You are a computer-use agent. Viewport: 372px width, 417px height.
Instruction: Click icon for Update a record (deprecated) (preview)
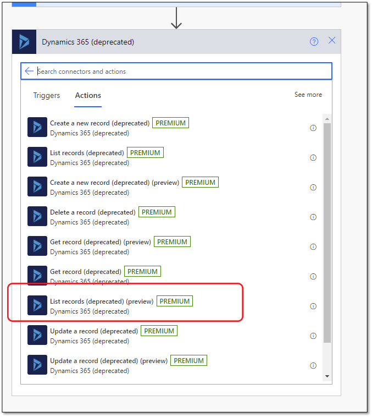[x=37, y=365]
